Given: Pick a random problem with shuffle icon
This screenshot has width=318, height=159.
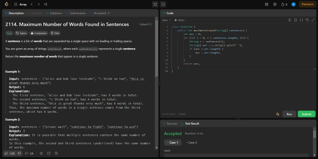Looking at the screenshot, I should (46, 4).
